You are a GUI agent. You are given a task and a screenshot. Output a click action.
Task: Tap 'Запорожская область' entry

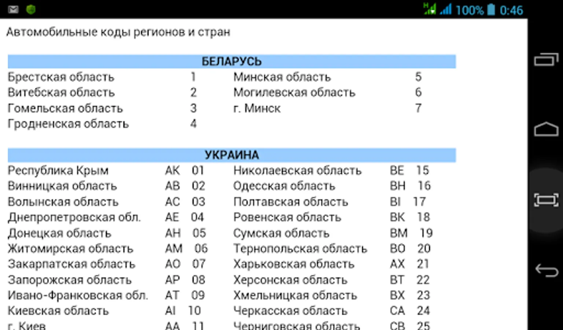(70, 280)
